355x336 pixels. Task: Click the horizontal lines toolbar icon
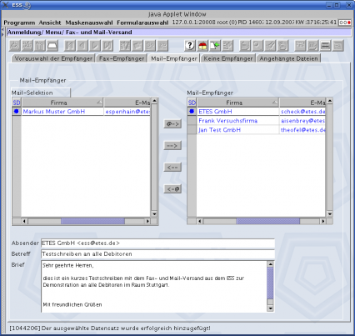[x=325, y=46]
